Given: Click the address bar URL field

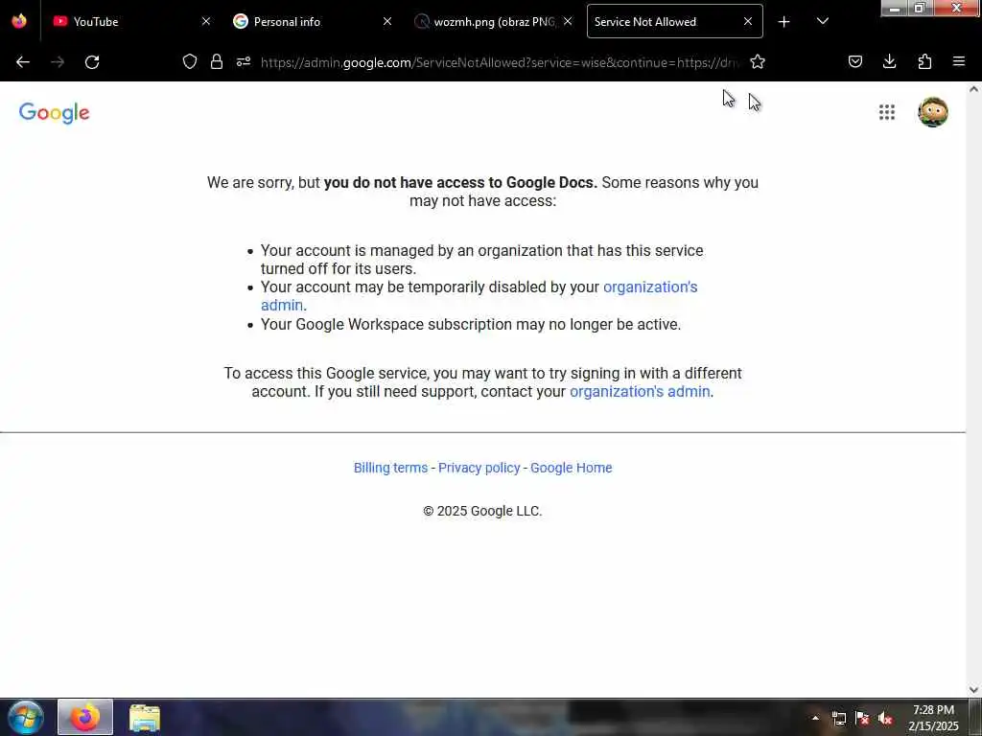Looking at the screenshot, I should (x=500, y=62).
